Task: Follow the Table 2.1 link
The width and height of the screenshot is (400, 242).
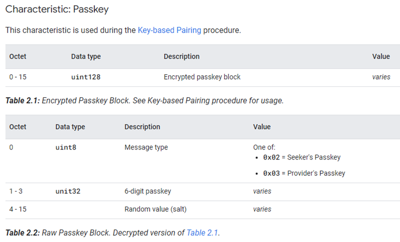Action: coord(202,232)
